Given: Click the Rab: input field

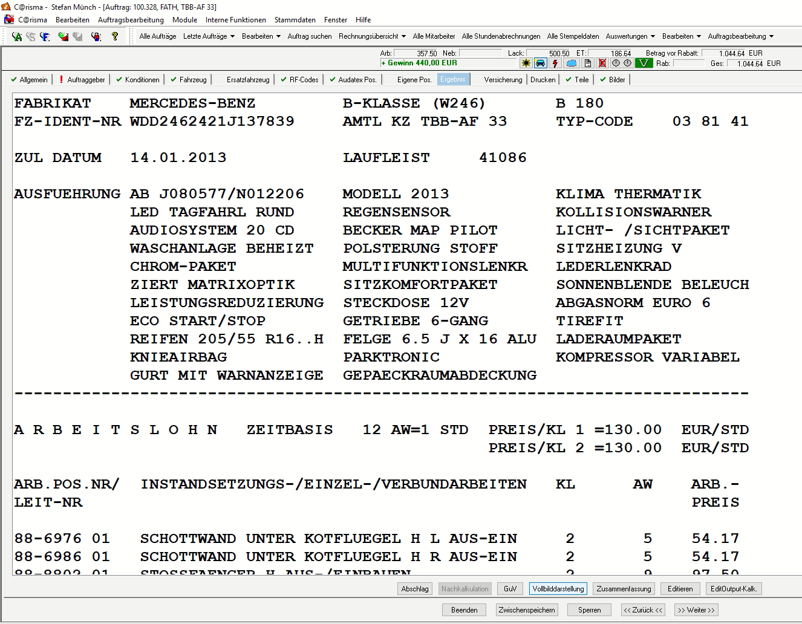Looking at the screenshot, I should pos(689,63).
